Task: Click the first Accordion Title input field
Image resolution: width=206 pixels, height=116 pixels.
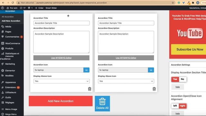Action: [x=61, y=23]
